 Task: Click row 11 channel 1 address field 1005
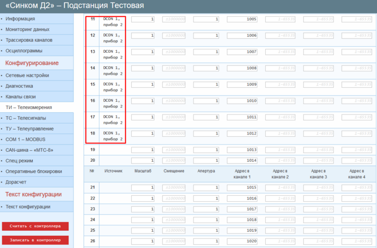(242, 20)
